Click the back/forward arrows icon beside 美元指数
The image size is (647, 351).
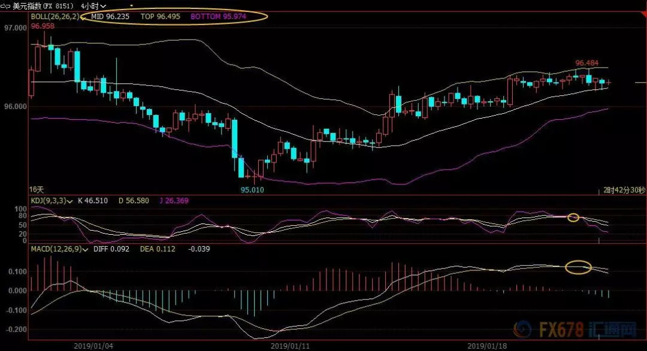click(x=5, y=5)
